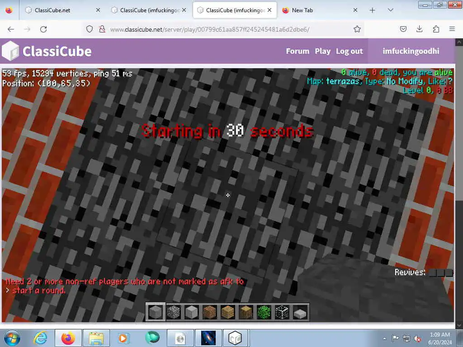The height and width of the screenshot is (347, 463).
Task: Open the Firefox extensions menu
Action: (436, 29)
